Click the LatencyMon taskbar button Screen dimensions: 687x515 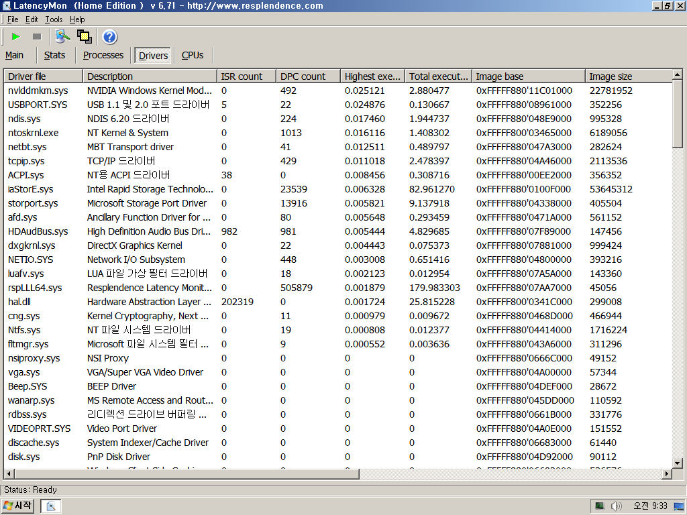click(x=51, y=506)
